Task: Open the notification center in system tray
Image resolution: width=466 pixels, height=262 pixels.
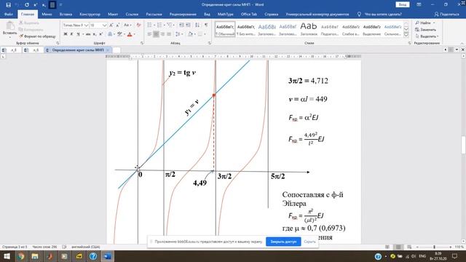Action: (x=454, y=256)
